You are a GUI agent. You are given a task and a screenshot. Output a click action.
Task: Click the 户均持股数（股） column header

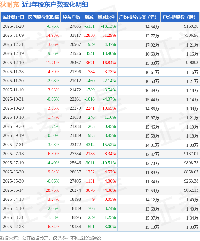[180, 17]
